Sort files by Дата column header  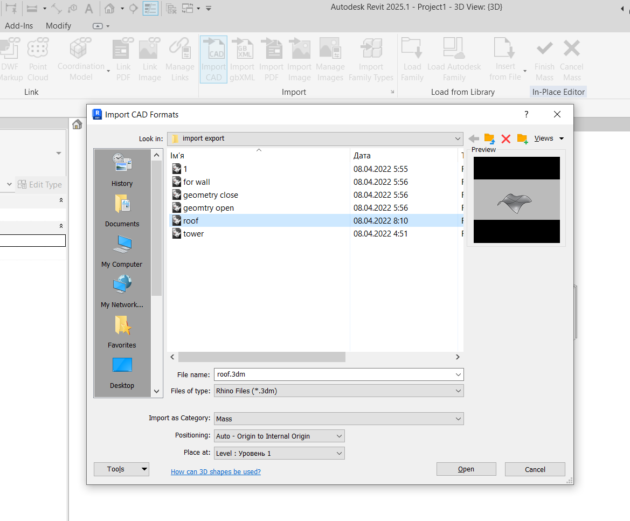pyautogui.click(x=404, y=156)
